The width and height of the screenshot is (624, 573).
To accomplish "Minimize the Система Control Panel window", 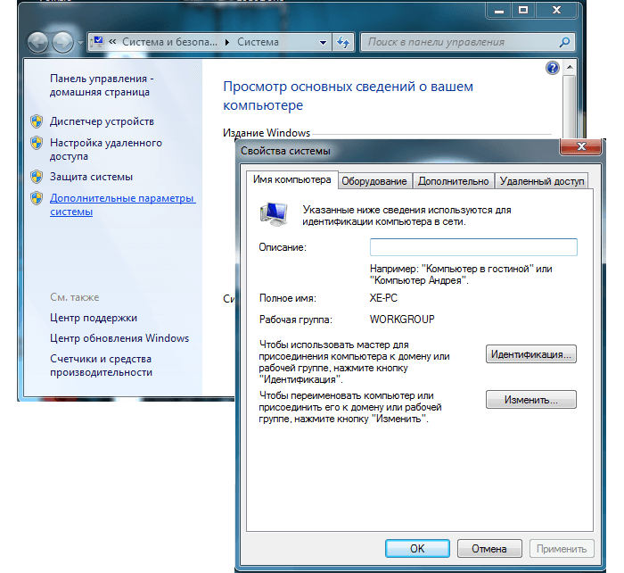I will click(x=499, y=11).
